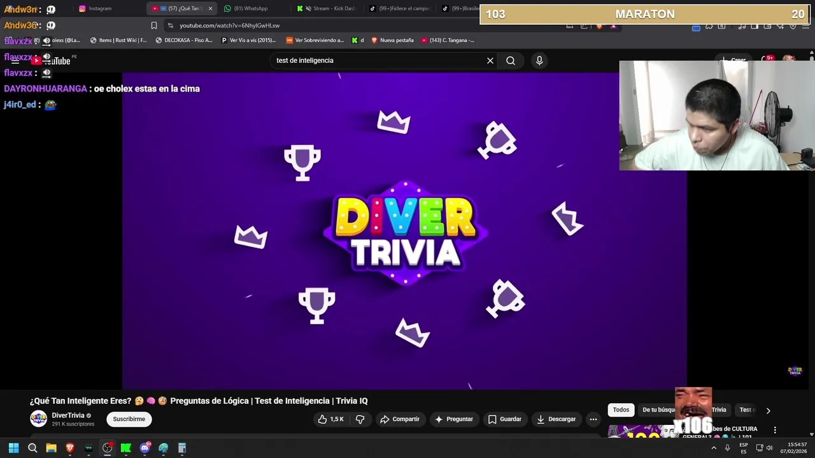Screen dimensions: 815x458
Task: Open the Ver Sobreviviendo a bookmark
Action: [x=315, y=40]
